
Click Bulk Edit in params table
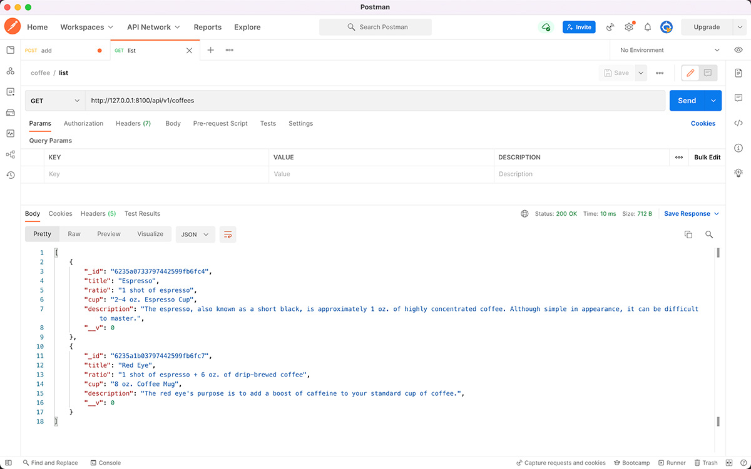(x=707, y=158)
